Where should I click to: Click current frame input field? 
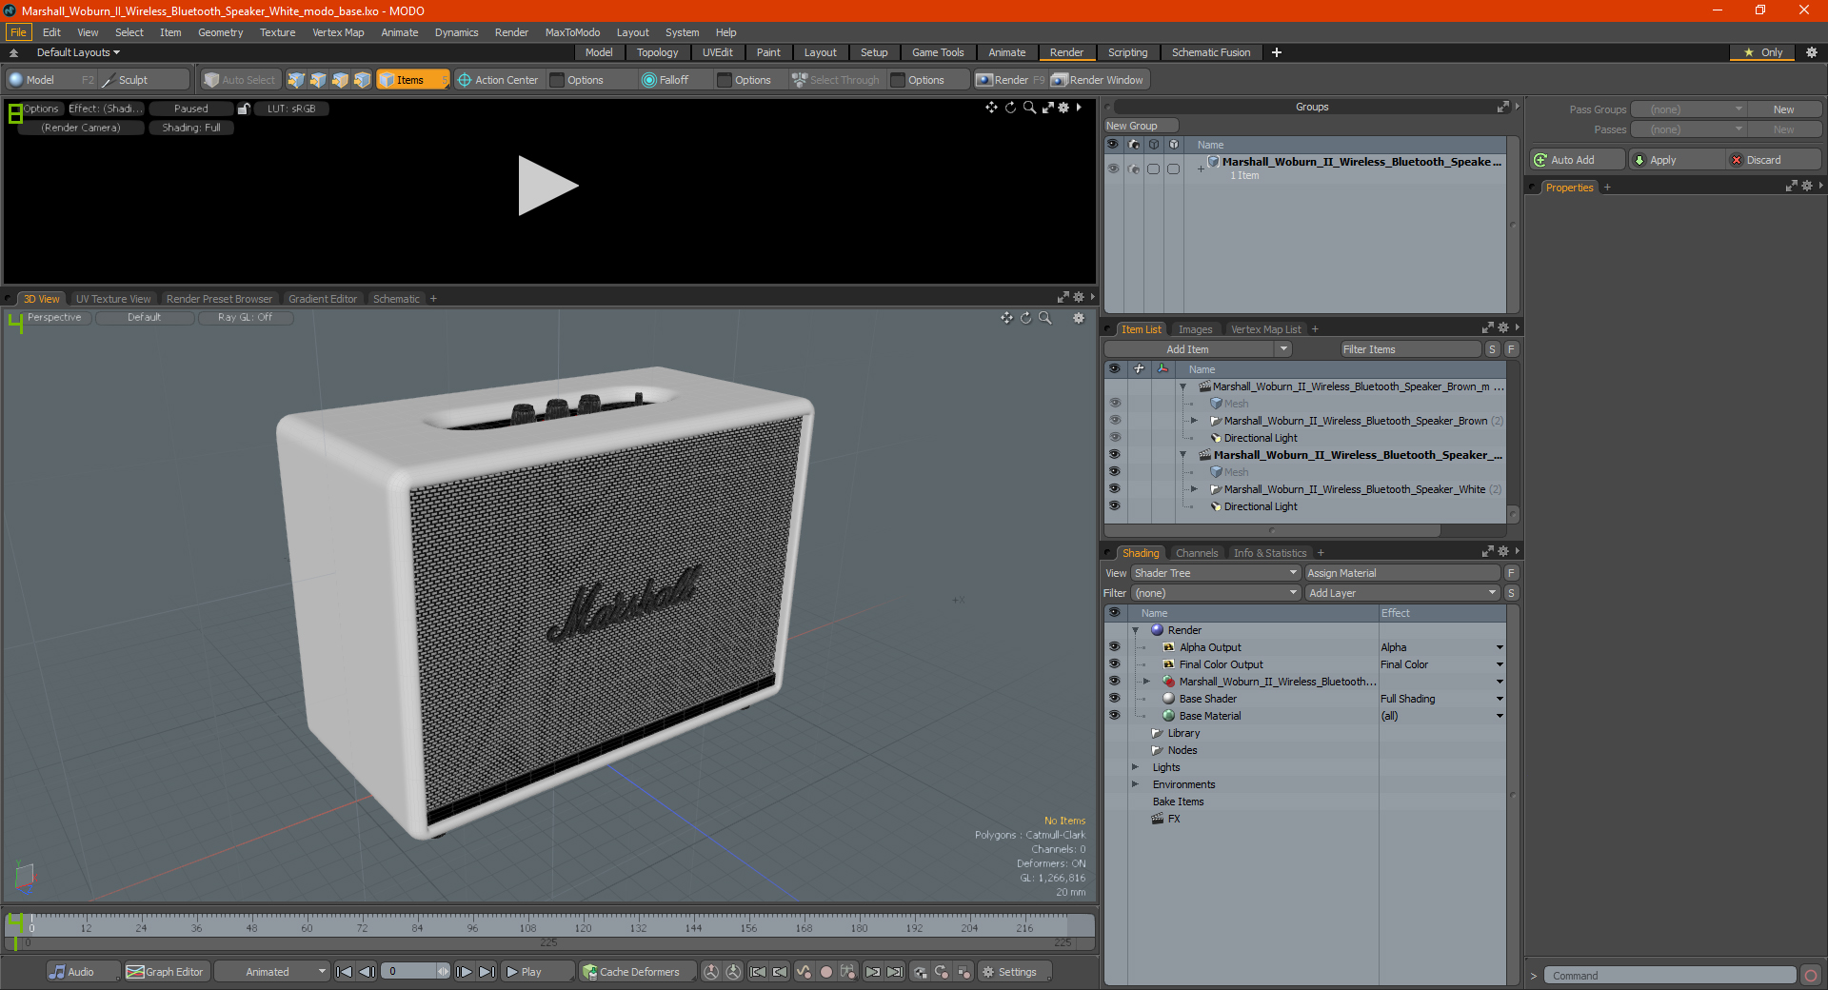point(415,972)
